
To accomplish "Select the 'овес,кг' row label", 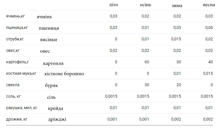I will coord(13,50).
